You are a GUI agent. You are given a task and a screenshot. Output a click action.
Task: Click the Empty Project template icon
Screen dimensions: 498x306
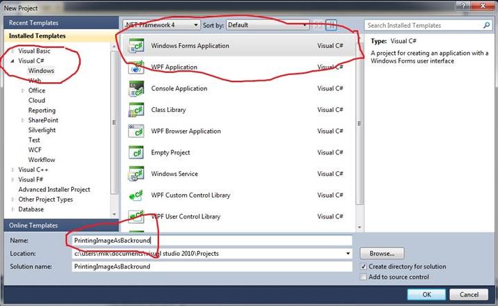(x=136, y=153)
